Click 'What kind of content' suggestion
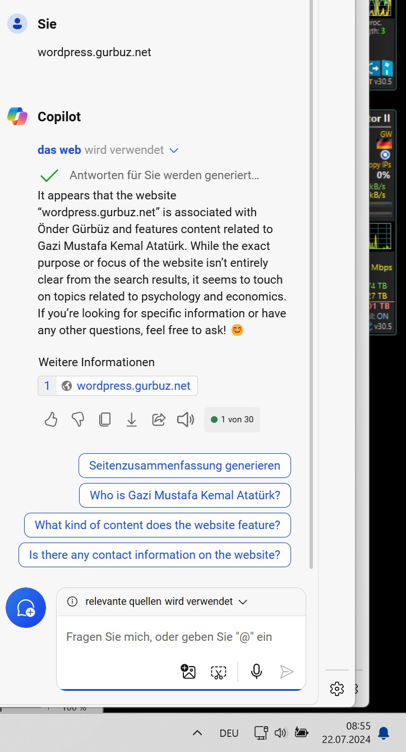The image size is (406, 752). (x=158, y=525)
